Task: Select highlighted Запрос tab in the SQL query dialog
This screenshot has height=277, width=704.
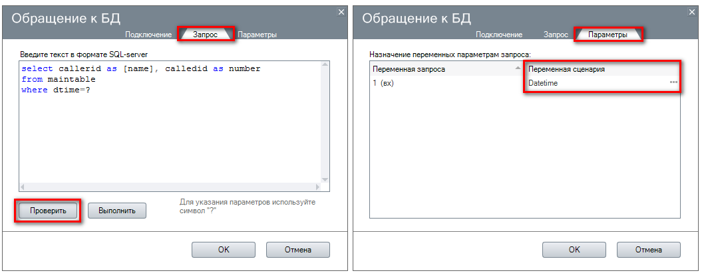Action: tap(205, 35)
